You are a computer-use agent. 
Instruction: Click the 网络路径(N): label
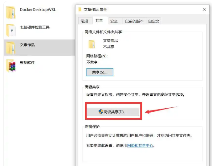(97, 56)
